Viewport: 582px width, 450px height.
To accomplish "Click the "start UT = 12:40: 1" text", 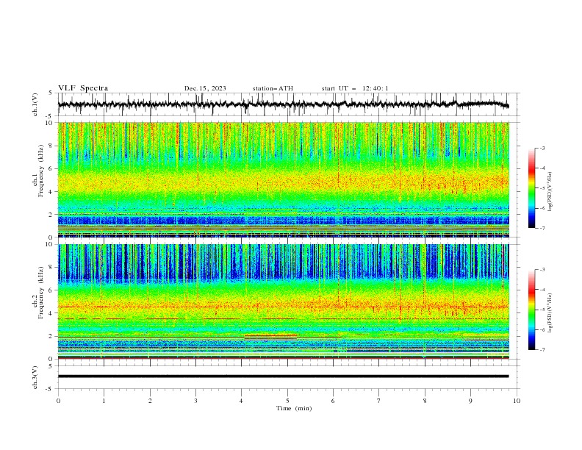I will pyautogui.click(x=355, y=88).
